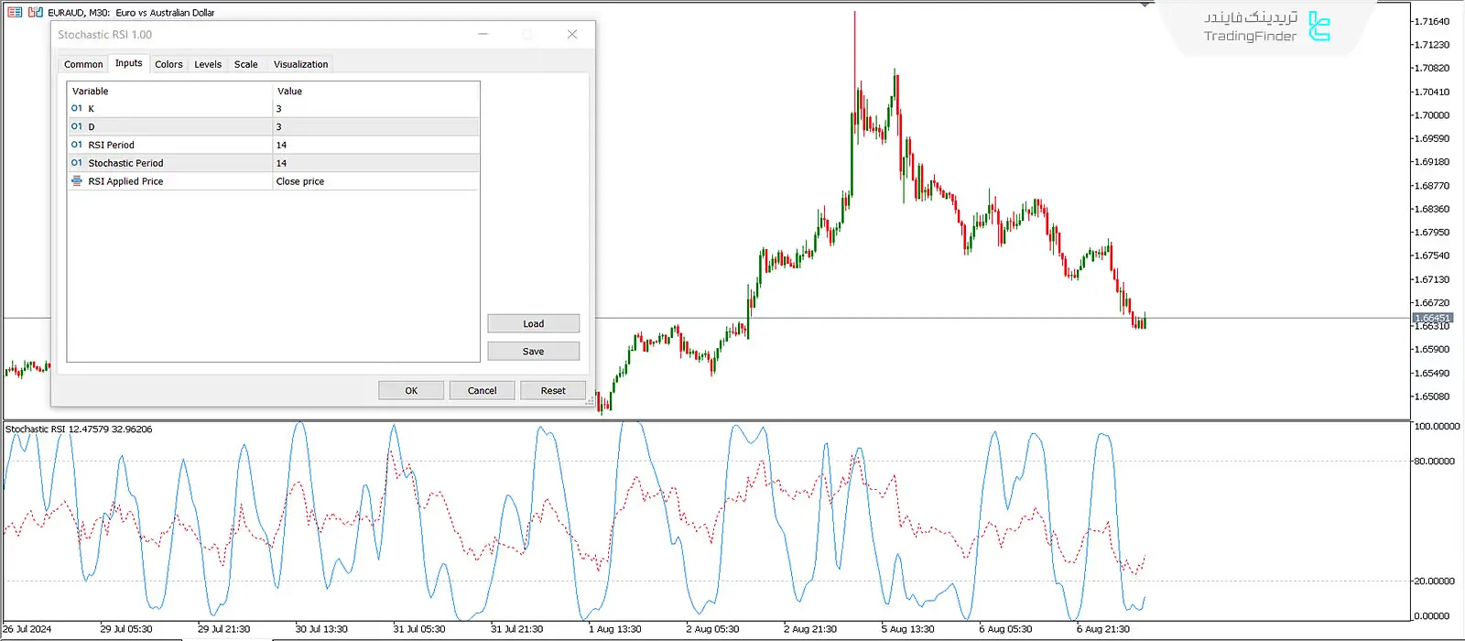Save the indicator input settings
Screen dimensions: 1465x641
(x=533, y=351)
